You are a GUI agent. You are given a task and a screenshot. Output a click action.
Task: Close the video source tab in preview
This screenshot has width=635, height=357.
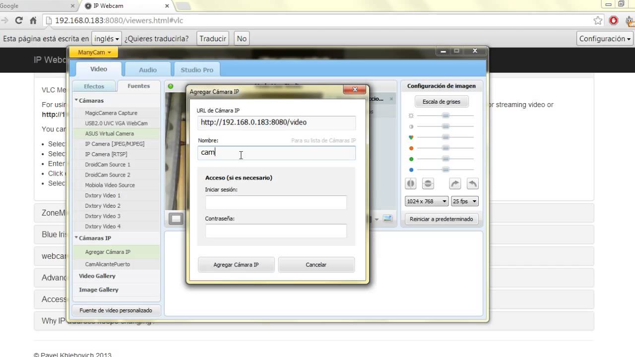click(x=391, y=99)
